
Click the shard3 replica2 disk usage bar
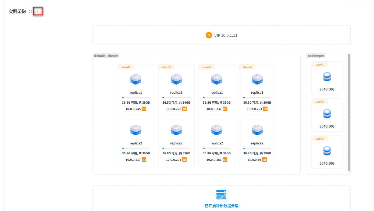[x=217, y=148]
